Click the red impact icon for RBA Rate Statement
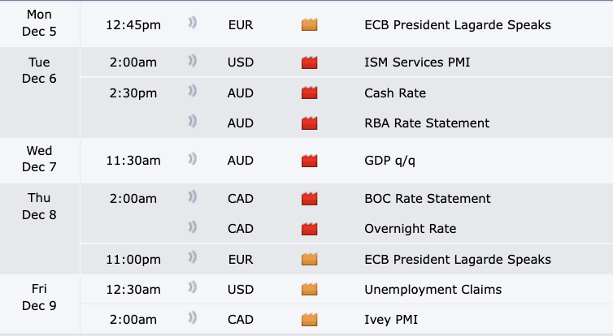613x336 pixels. tap(309, 123)
